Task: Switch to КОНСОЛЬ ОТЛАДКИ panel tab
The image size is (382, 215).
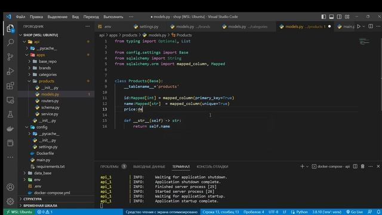Action: point(212,167)
